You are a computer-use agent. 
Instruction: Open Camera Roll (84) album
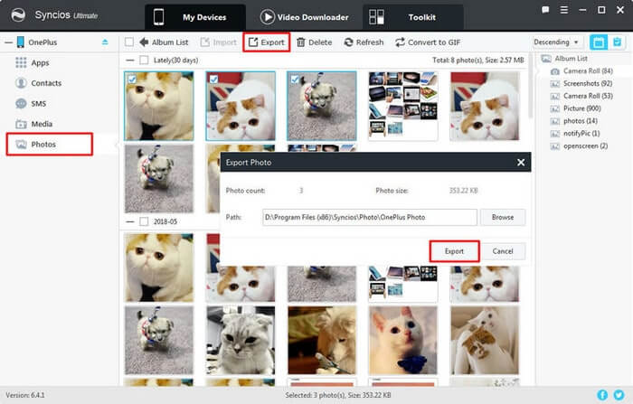pos(581,71)
